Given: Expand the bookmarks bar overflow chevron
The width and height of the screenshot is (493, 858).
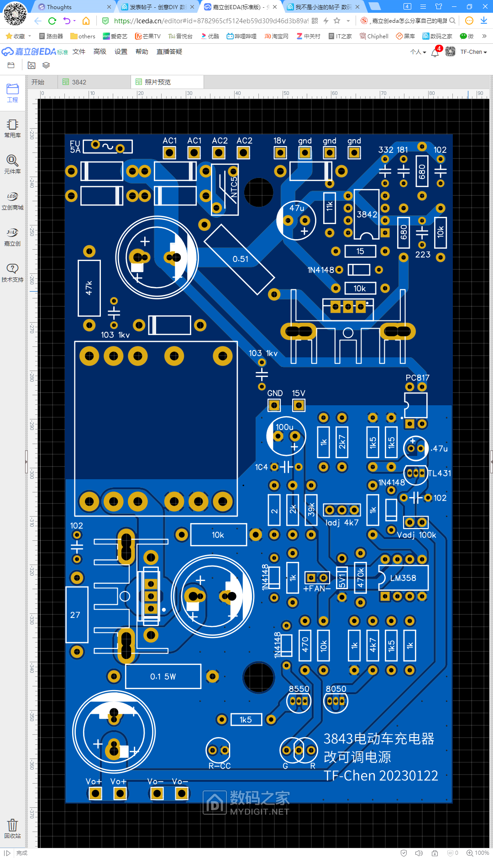Looking at the screenshot, I should 484,36.
